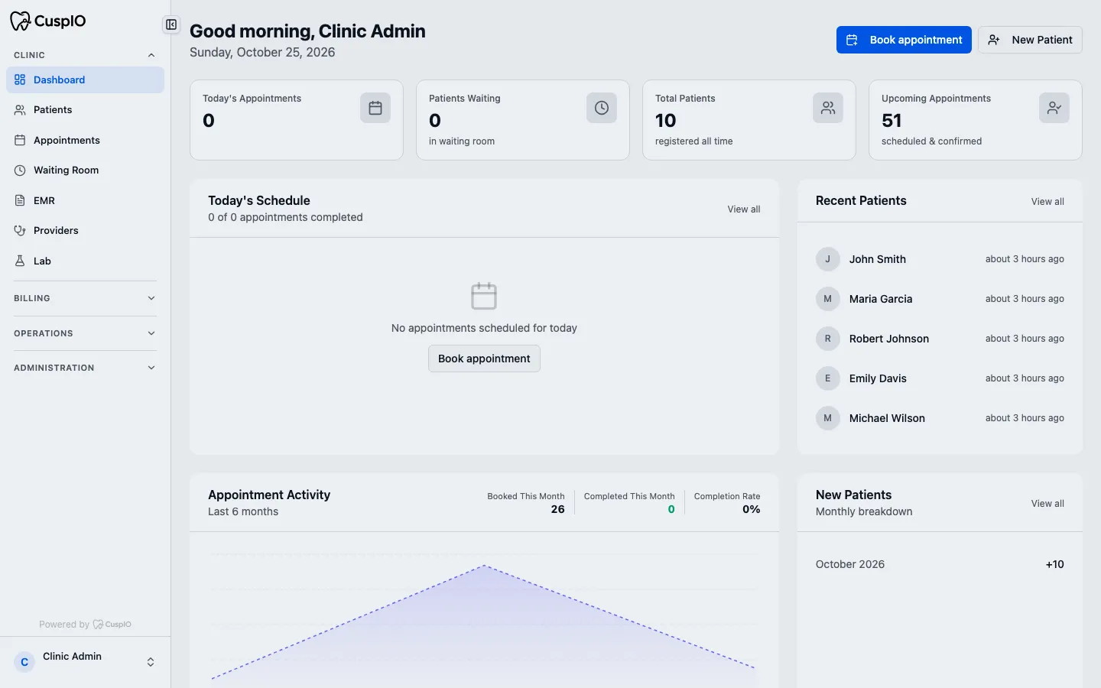
Task: Select Michael Wilson in Recent Patients
Action: click(940, 418)
